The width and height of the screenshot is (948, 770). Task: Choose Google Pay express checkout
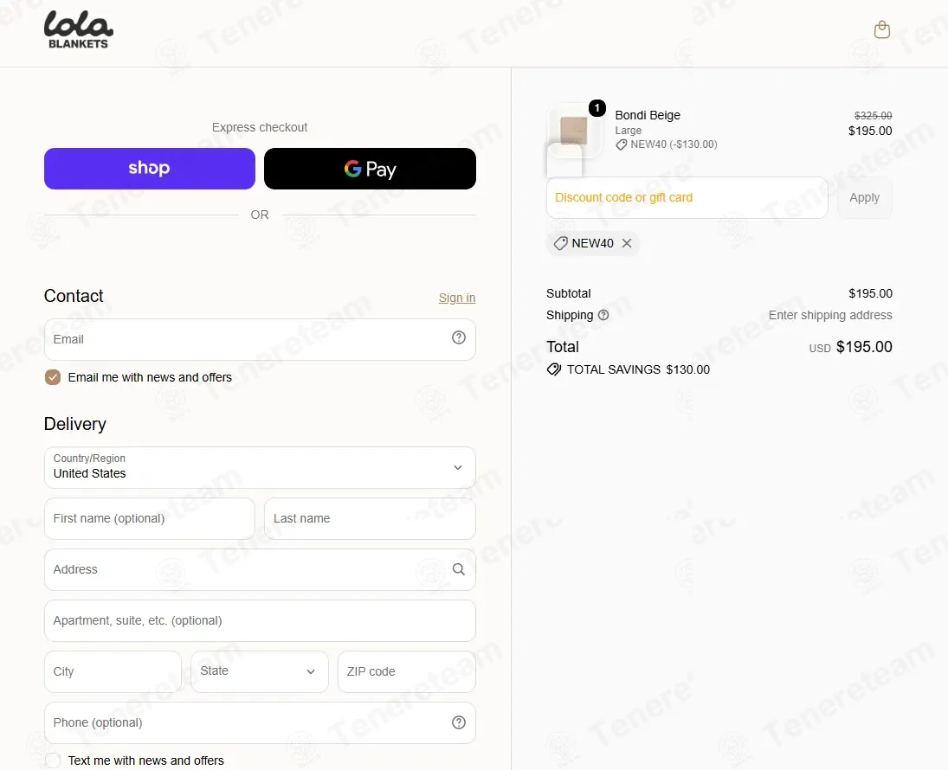point(370,169)
